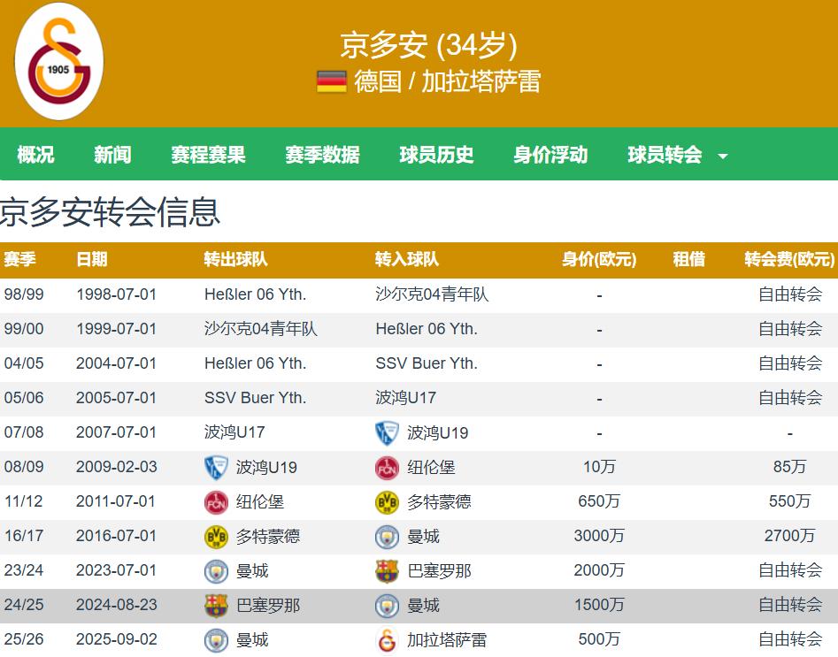
Task: Click 加拉塔萨雷 team link in header
Action: 481,81
